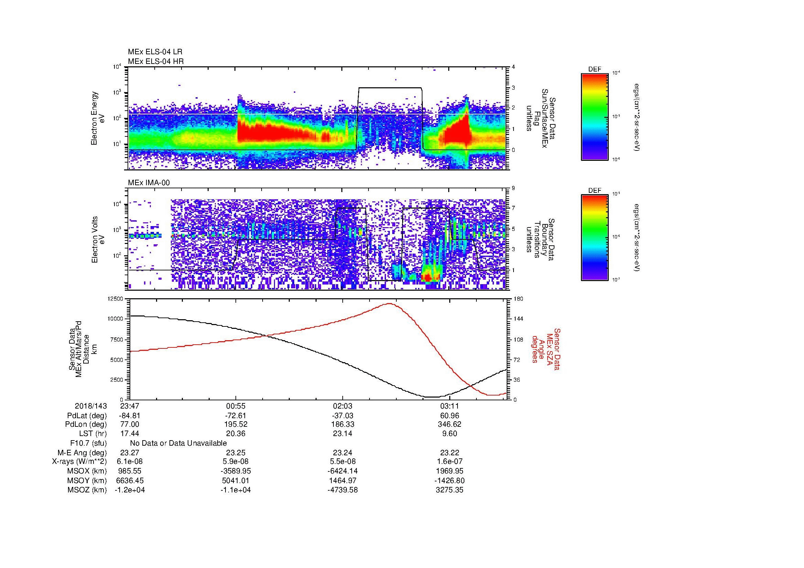Click the LST value '17.44'

tap(130, 434)
